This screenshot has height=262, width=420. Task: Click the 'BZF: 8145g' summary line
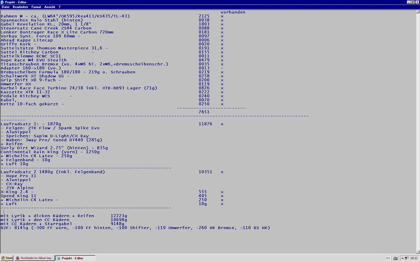(135, 228)
